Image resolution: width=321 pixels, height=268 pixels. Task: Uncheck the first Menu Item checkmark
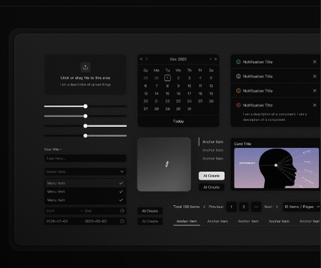(x=121, y=183)
